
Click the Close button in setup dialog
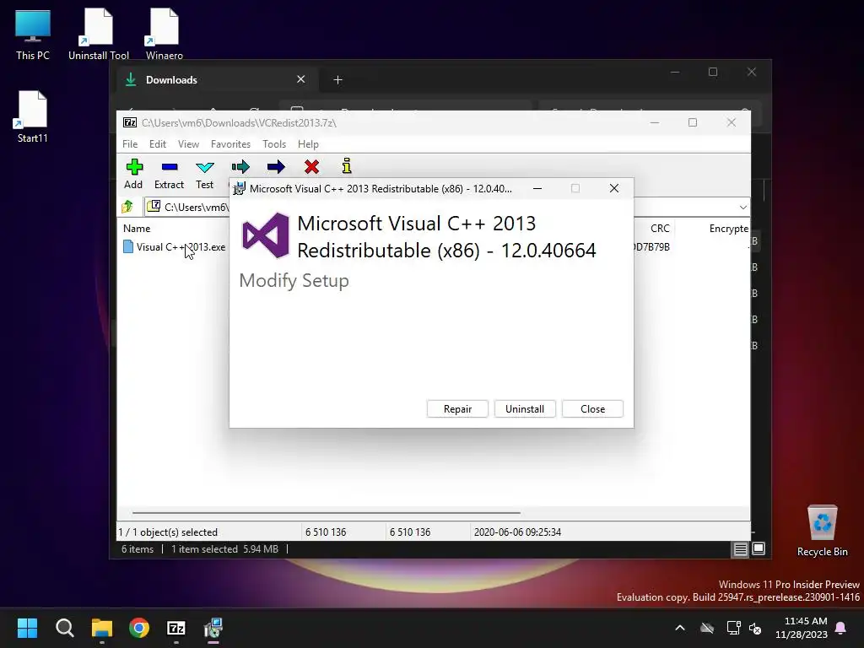tap(592, 409)
